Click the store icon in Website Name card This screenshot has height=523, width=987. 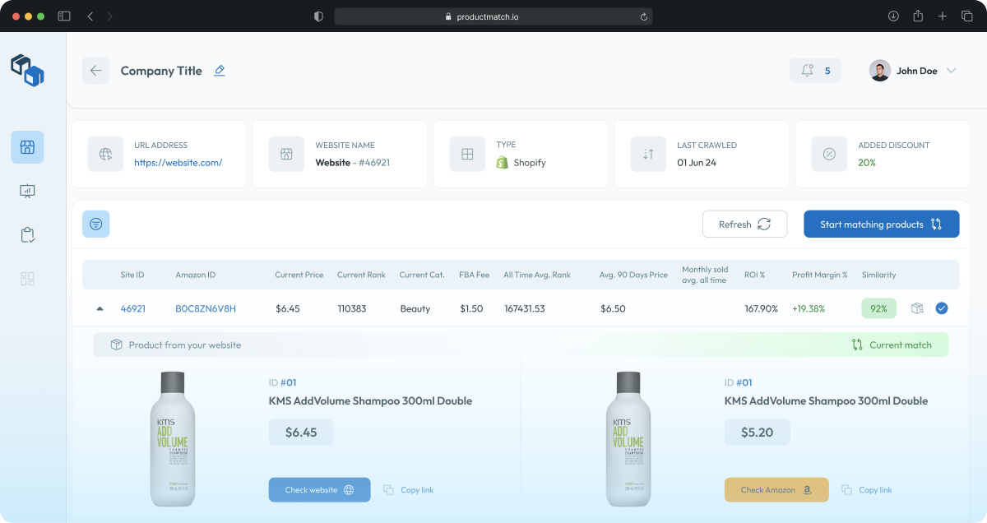tap(286, 154)
